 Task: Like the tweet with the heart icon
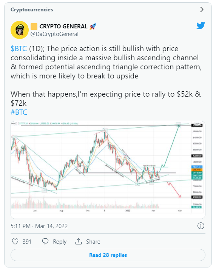15,242
